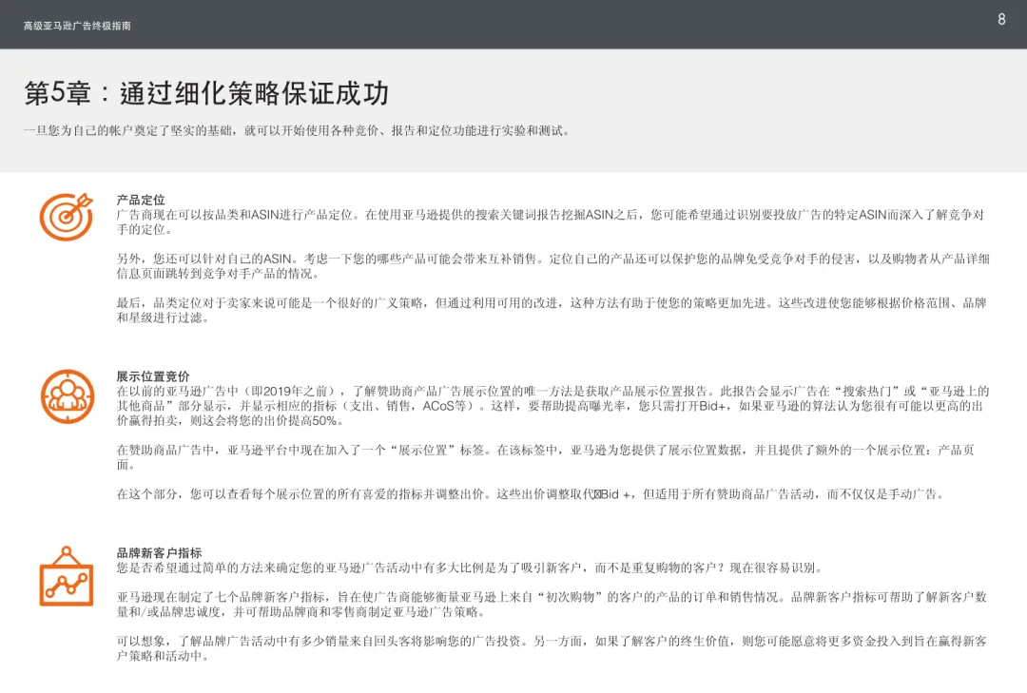Click the heading 产品定位
Viewport: 1027px width, 693px height.
point(141,200)
